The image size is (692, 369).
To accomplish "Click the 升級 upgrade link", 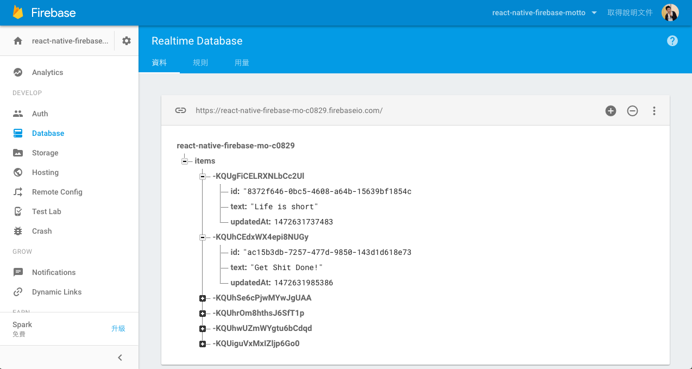I will (x=118, y=328).
